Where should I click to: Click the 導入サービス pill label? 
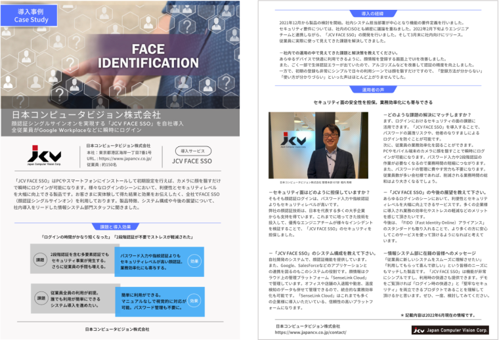193,151
